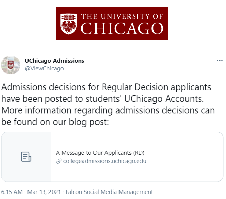Click the UChicago Admissions profile avatar
The width and height of the screenshot is (226, 199).
pos(11,65)
